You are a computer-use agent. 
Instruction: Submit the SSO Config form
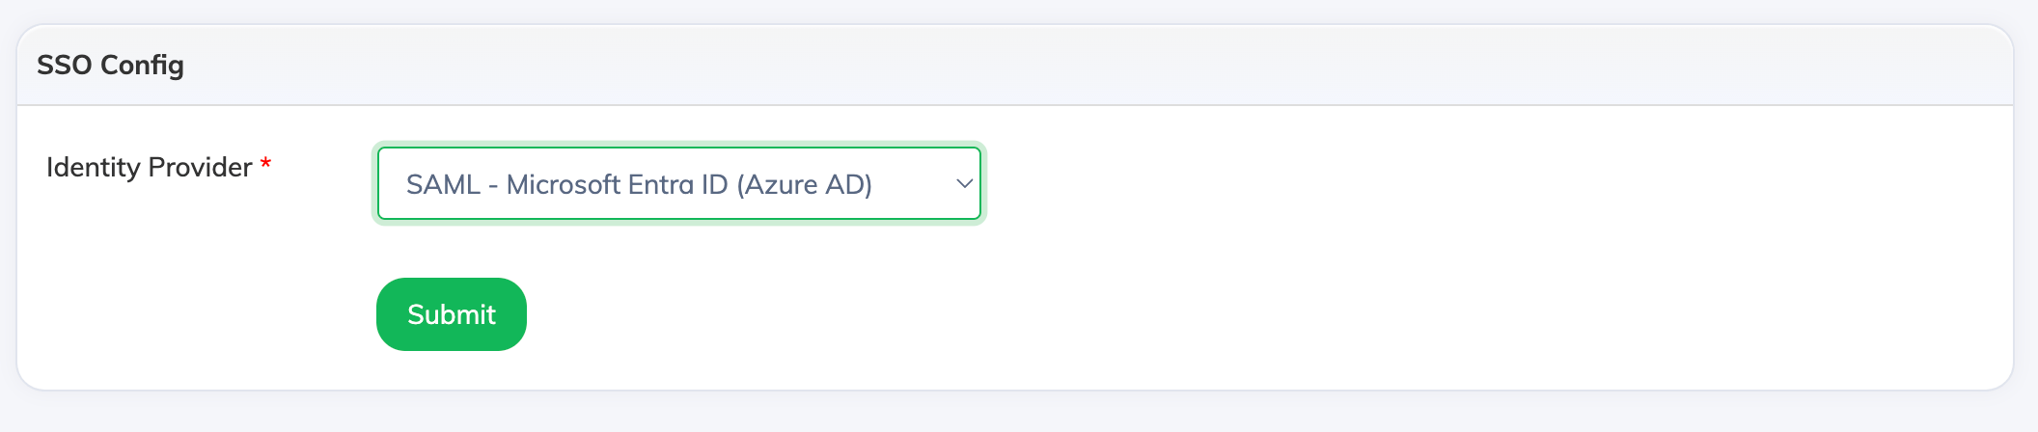451,314
